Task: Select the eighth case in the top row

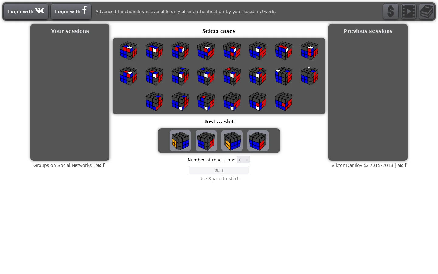Action: tap(310, 51)
